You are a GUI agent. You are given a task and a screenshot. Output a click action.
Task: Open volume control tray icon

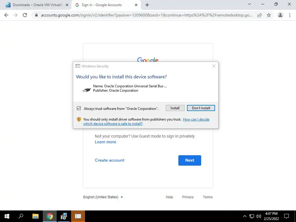click(x=259, y=216)
